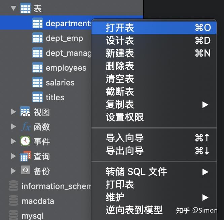Viewport: 224px width, 220px height.
Task: Click the employees table icon
Action: click(x=37, y=68)
